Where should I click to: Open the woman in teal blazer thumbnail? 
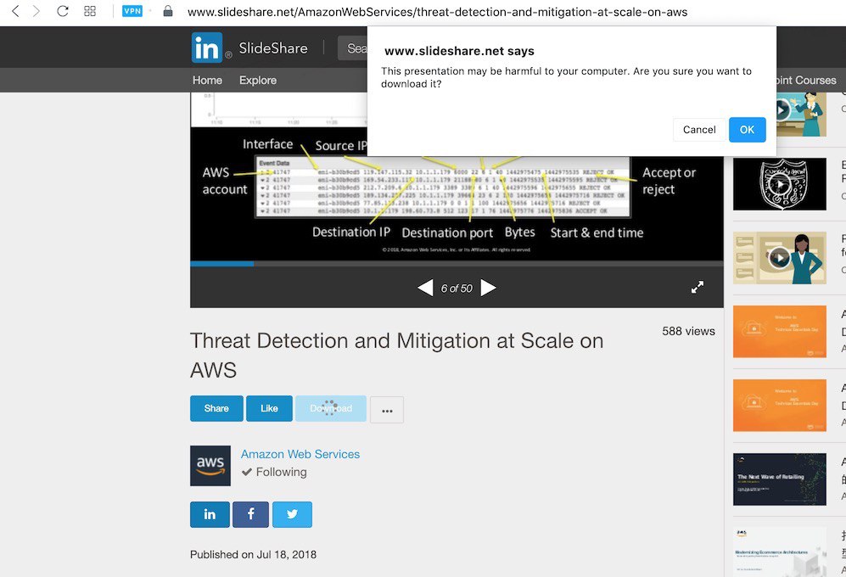pyautogui.click(x=780, y=258)
